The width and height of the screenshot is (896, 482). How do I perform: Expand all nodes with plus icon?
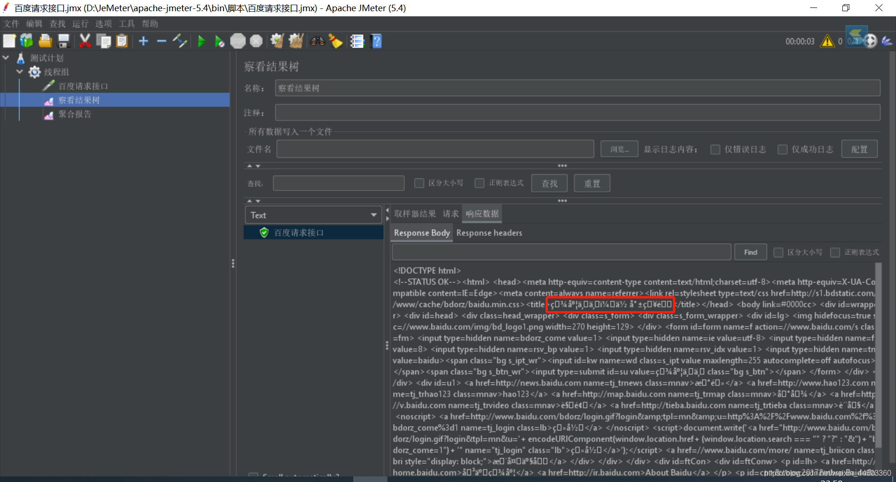(x=143, y=41)
